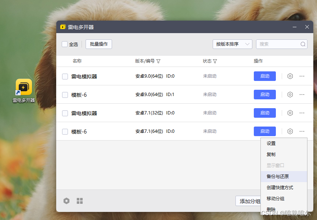Click the 状态 column header text

tap(207, 61)
